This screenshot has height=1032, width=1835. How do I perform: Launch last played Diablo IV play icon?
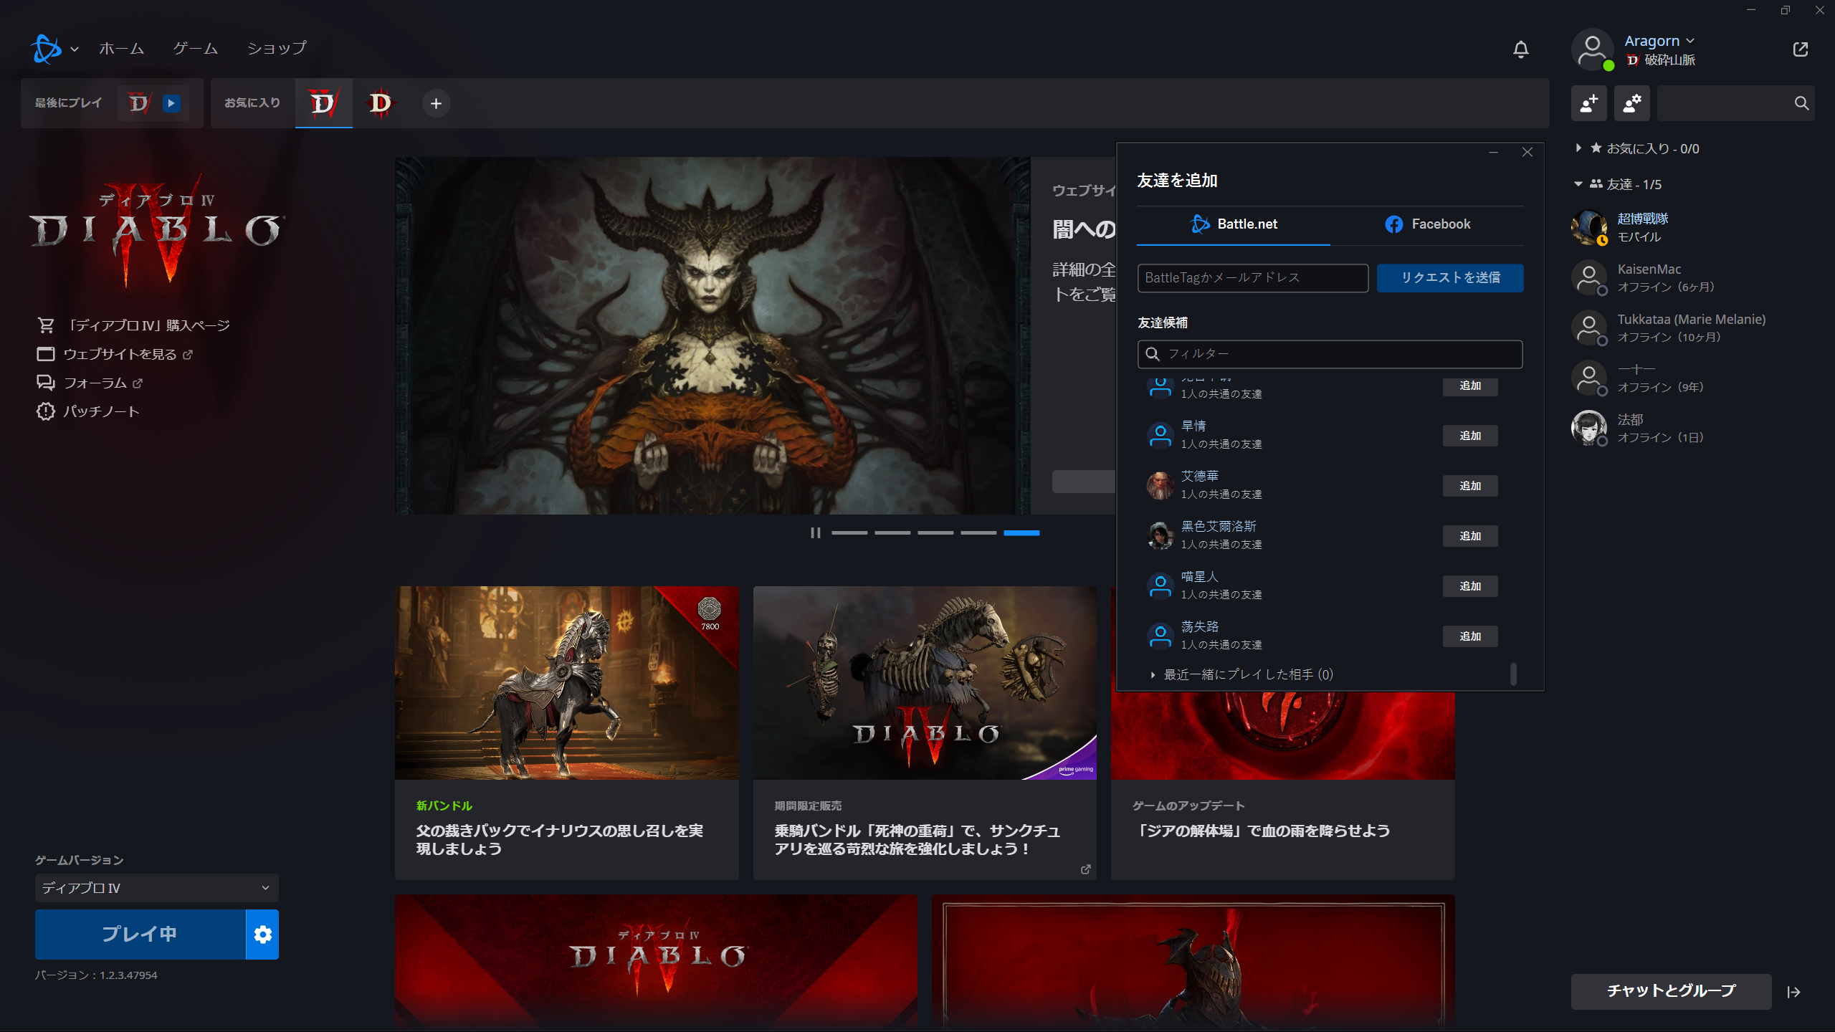click(171, 103)
